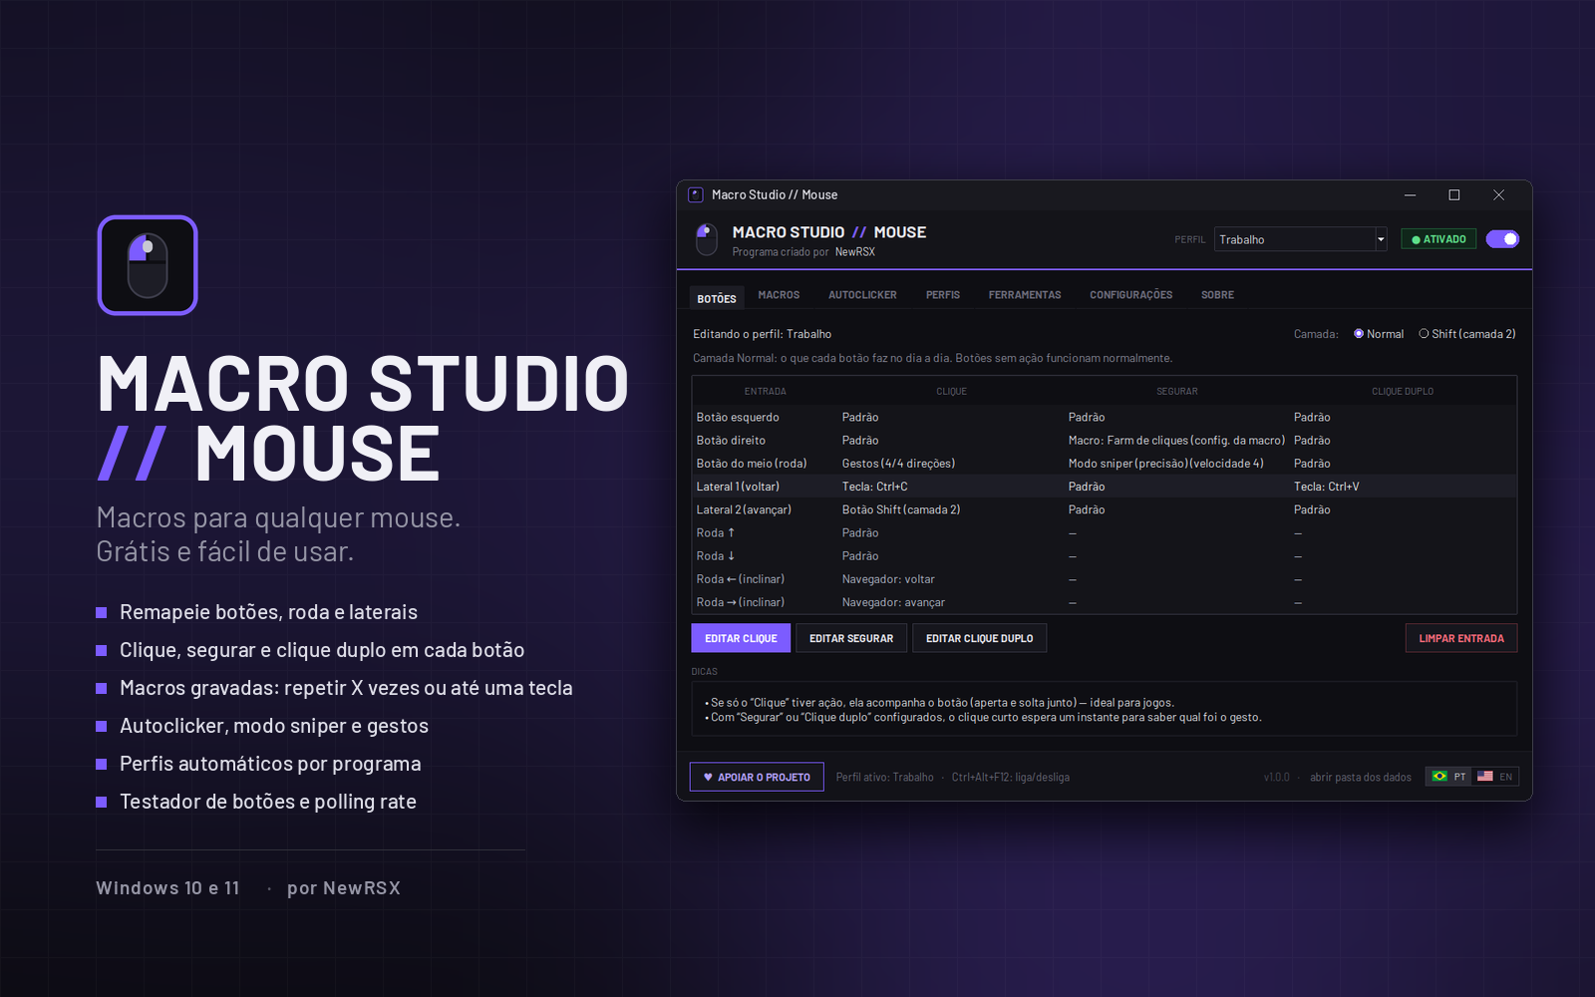The width and height of the screenshot is (1595, 997).
Task: Open the Sobre tab
Action: pyautogui.click(x=1217, y=295)
